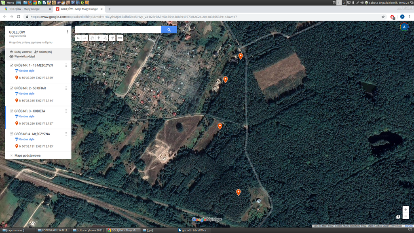
Task: Select the add directions tool
Action: pyautogui.click(x=112, y=38)
